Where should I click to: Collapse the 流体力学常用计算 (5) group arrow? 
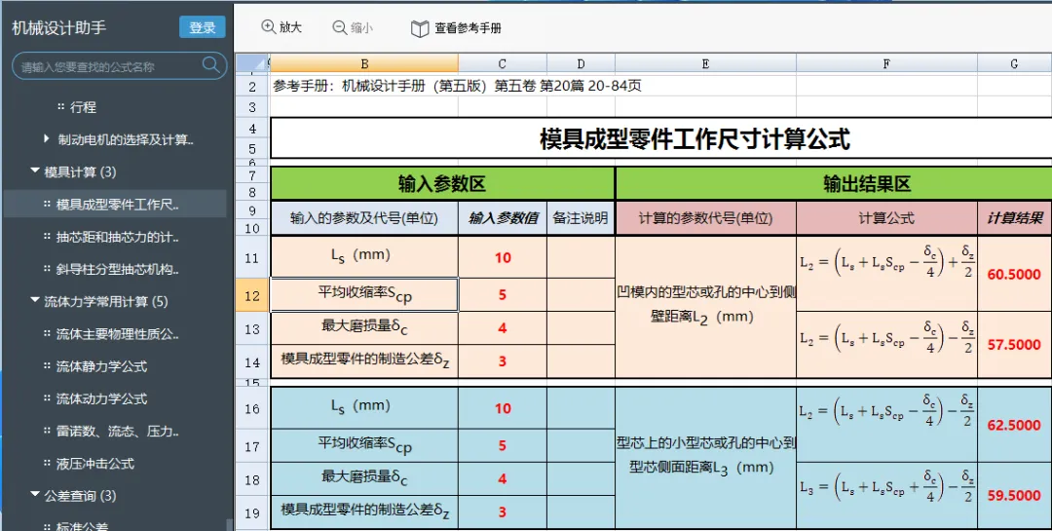[35, 301]
